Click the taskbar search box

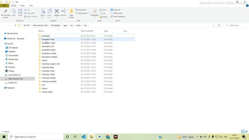point(36,136)
